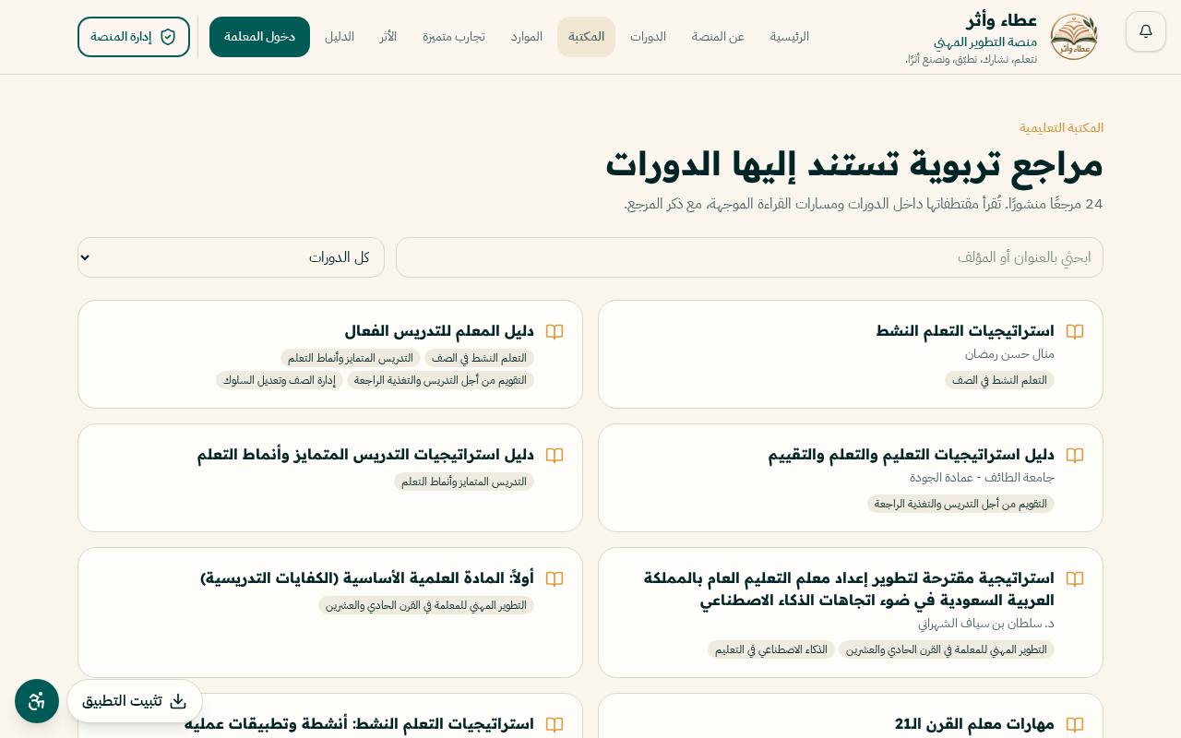The height and width of the screenshot is (738, 1181).
Task: Click the إدارة المنصة admin button
Action: pyautogui.click(x=134, y=37)
